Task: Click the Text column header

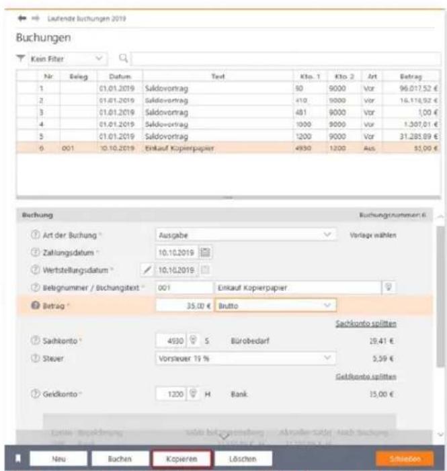Action: tap(218, 77)
